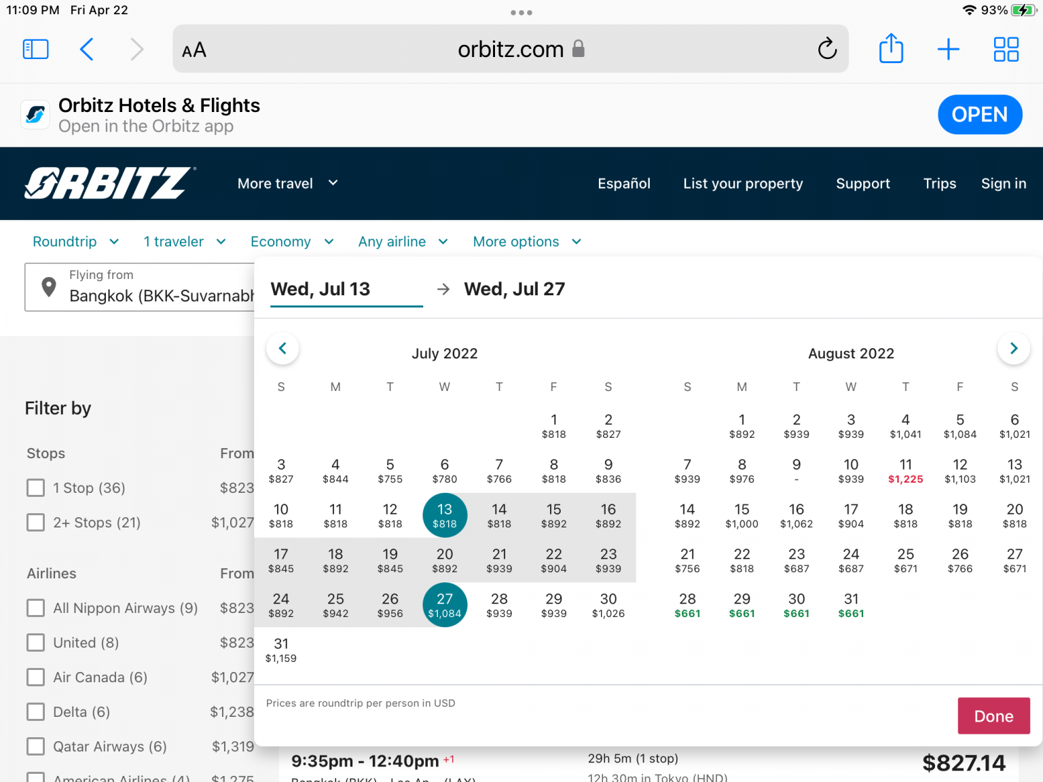Check the 1 Stop filter
The height and width of the screenshot is (782, 1043).
click(36, 488)
